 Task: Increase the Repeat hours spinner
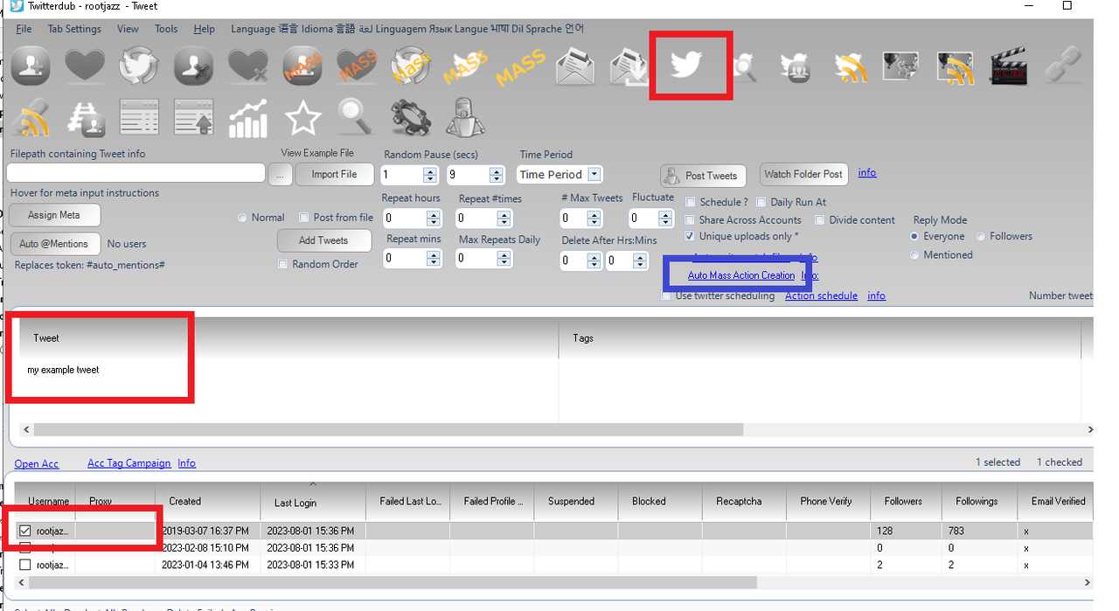tap(433, 214)
